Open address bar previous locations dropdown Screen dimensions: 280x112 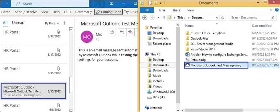[217, 18]
